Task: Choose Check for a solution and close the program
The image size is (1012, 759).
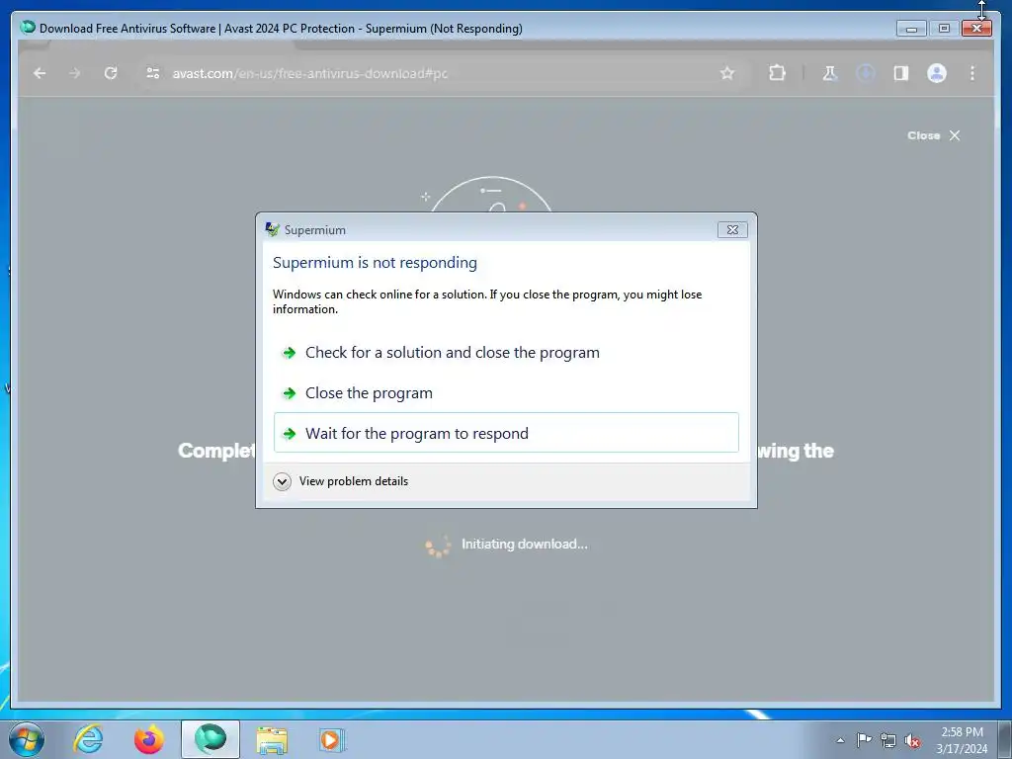Action: click(x=506, y=353)
